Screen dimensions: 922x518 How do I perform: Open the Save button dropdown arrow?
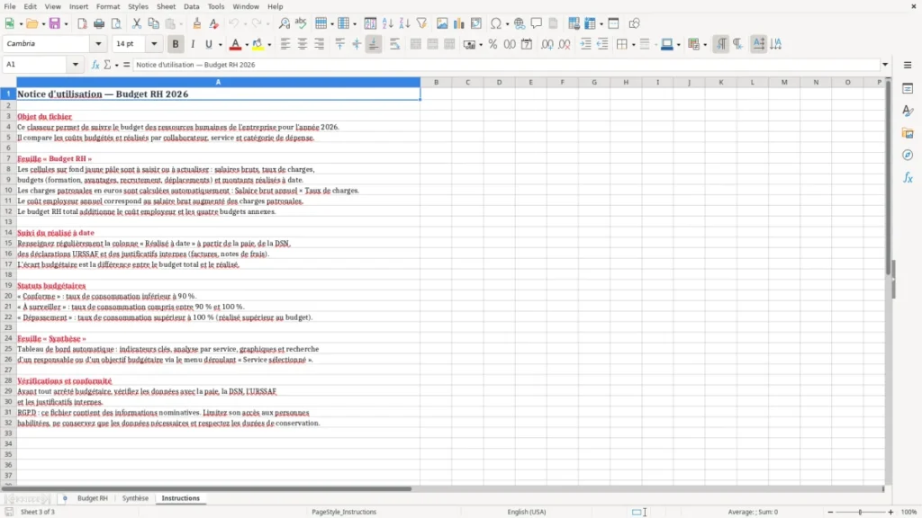(66, 24)
